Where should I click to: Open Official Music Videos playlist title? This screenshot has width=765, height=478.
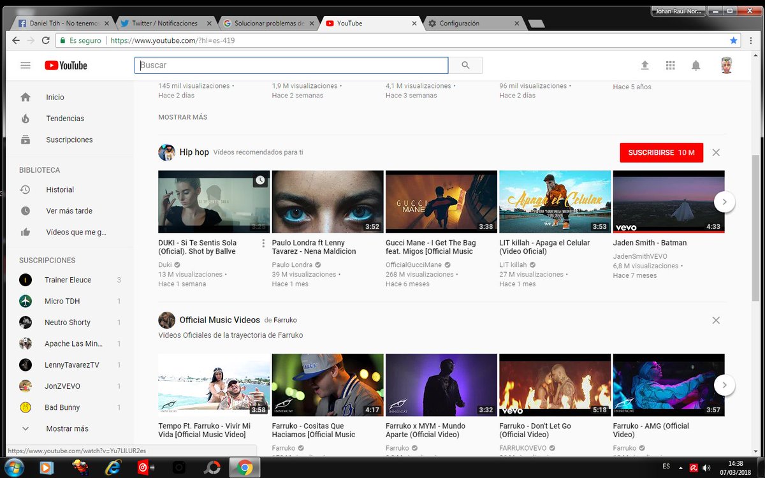pos(219,320)
